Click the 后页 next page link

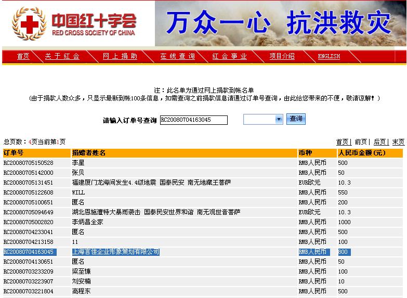(379, 142)
